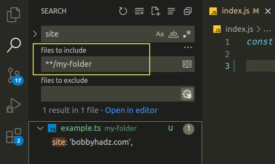Click the 'Open in editor' link
275x164 pixels.
(131, 110)
